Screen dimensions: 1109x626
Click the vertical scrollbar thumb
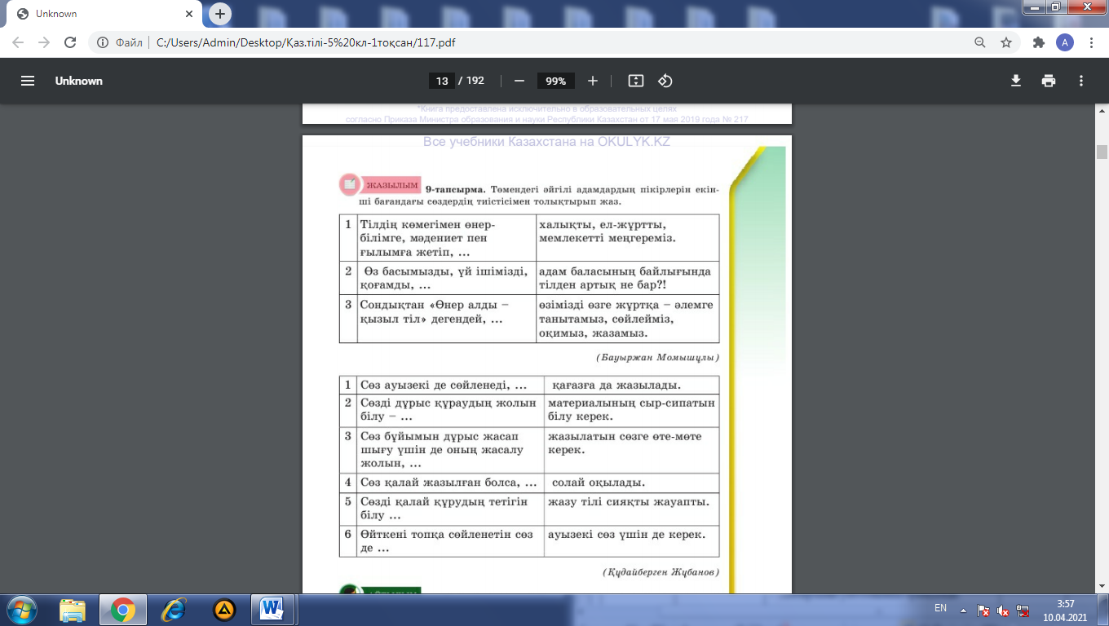pyautogui.click(x=1102, y=152)
